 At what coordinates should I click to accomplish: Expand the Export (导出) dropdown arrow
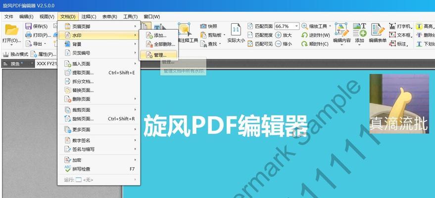pos(45,44)
